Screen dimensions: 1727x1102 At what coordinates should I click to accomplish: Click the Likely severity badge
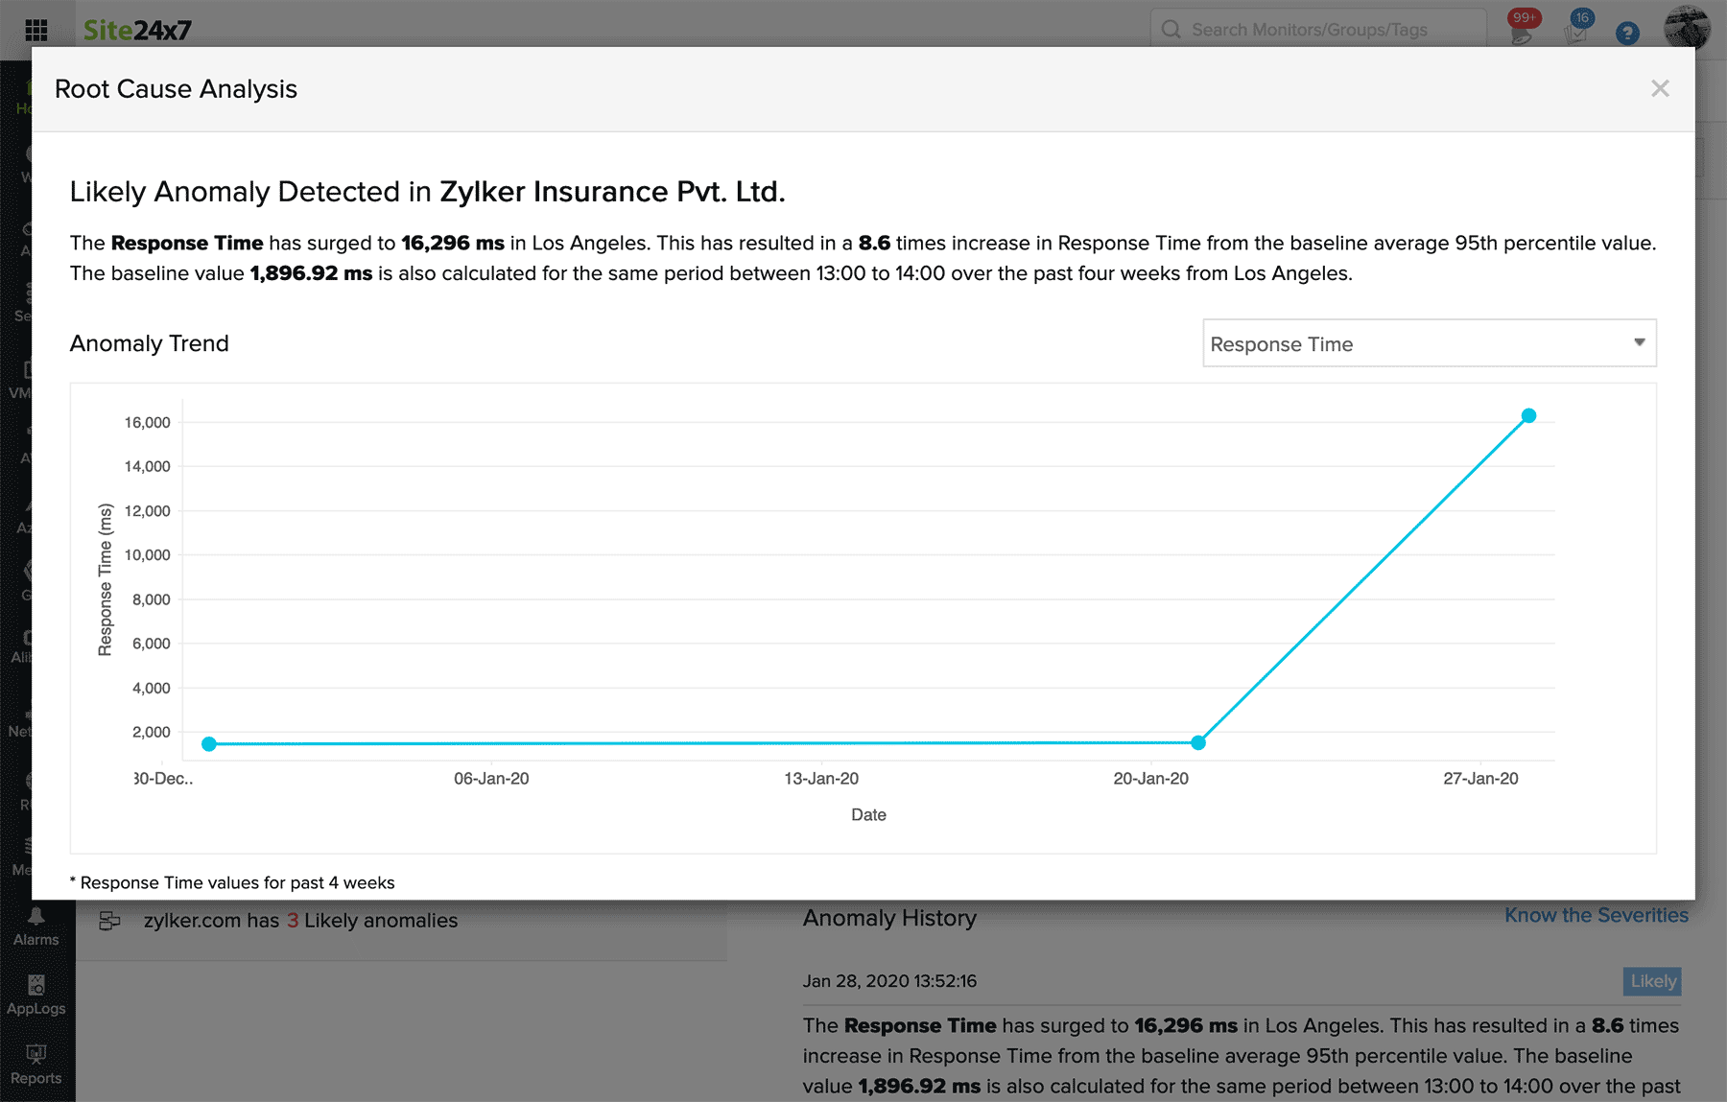tap(1652, 981)
